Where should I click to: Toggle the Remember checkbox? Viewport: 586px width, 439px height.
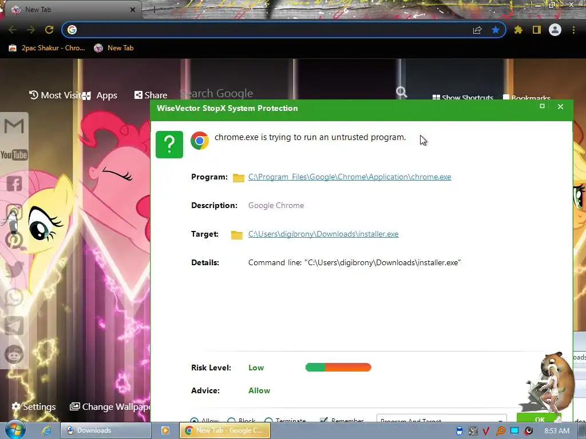(x=324, y=420)
